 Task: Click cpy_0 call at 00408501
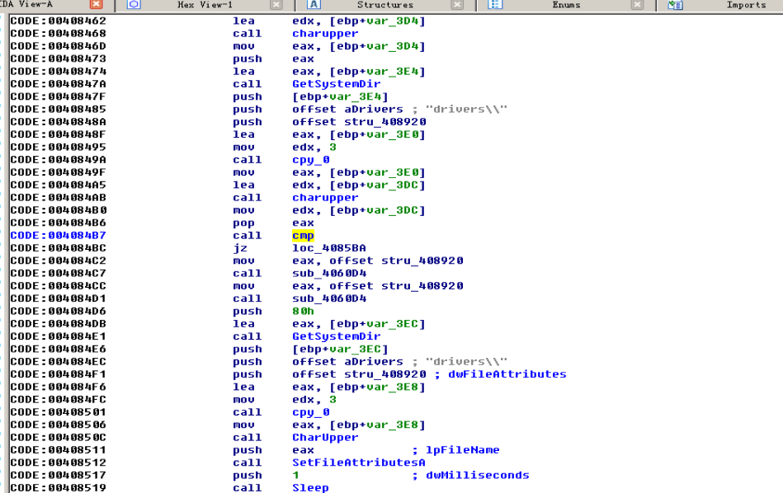click(x=310, y=412)
